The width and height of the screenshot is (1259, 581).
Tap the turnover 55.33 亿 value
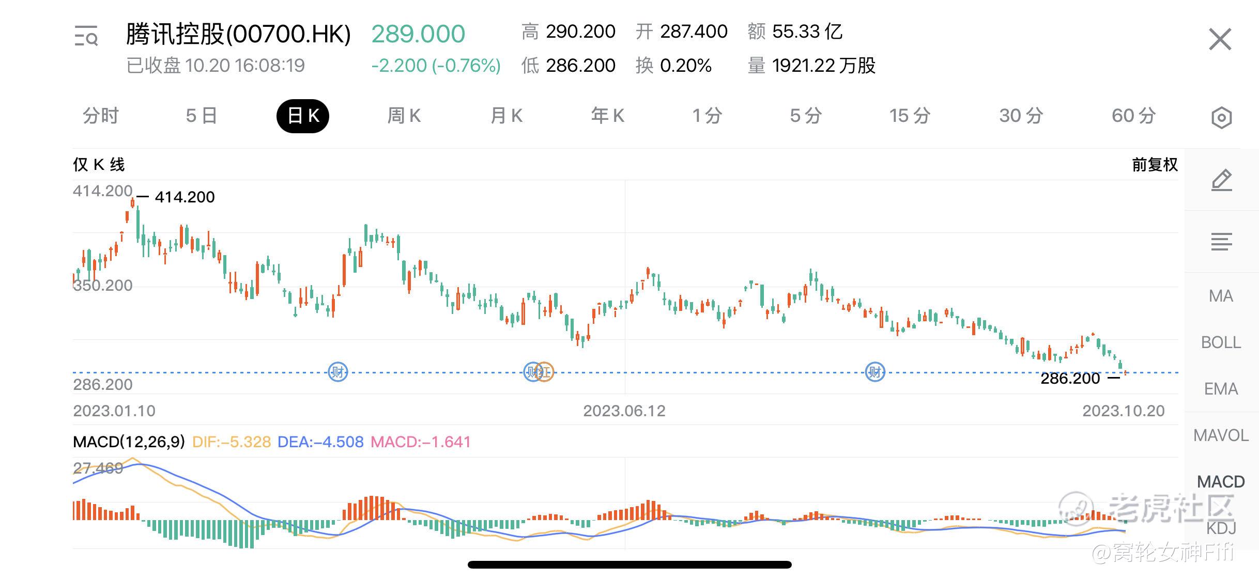pyautogui.click(x=807, y=32)
